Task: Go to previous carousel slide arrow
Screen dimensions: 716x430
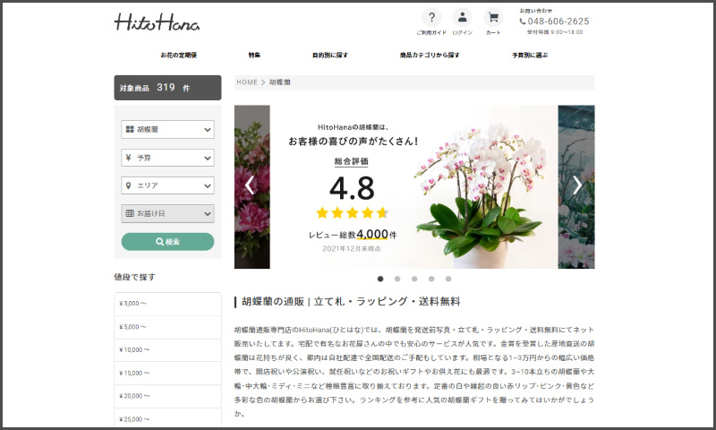Action: (250, 185)
